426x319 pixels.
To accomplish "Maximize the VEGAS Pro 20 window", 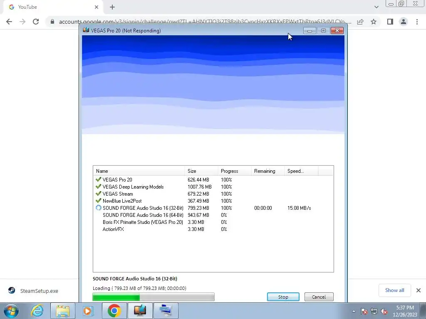I will [323, 31].
